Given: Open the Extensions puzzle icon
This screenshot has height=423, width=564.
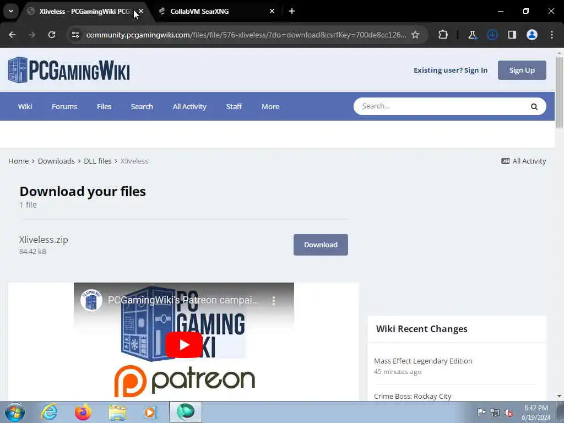Looking at the screenshot, I should (443, 35).
